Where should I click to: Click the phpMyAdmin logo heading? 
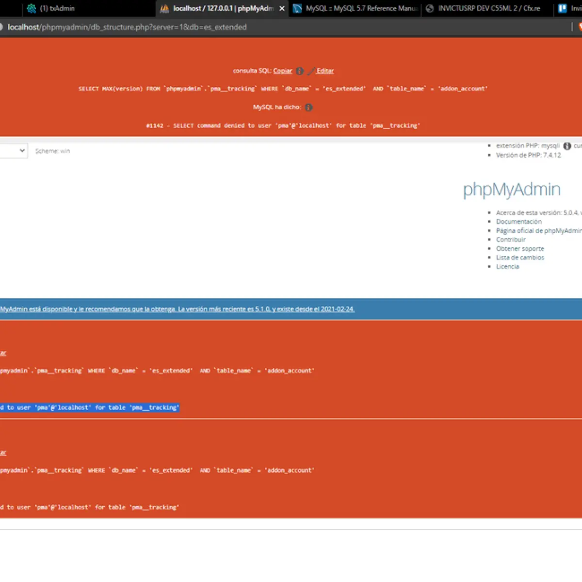click(x=512, y=190)
